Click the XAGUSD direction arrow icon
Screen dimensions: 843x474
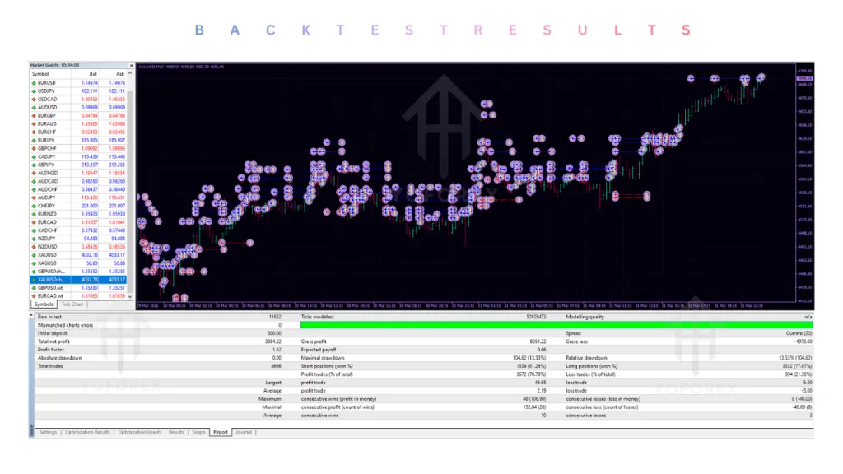[x=34, y=263]
